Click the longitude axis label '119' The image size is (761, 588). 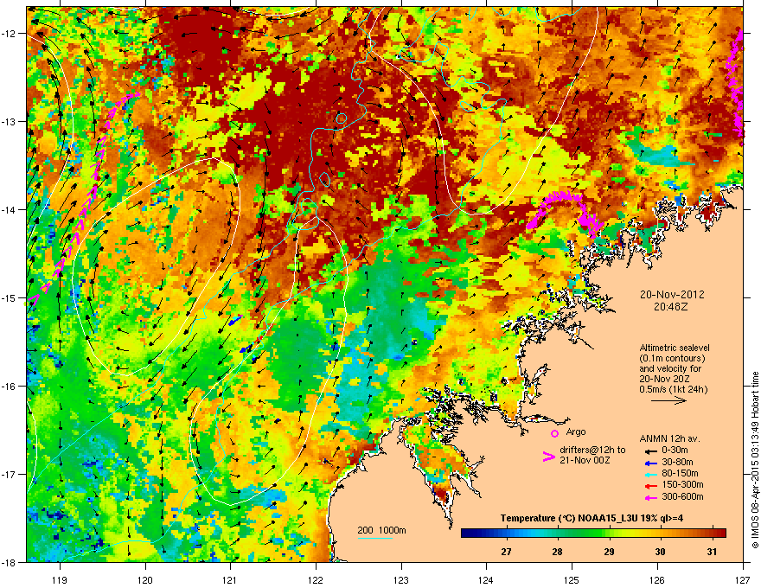pyautogui.click(x=60, y=579)
